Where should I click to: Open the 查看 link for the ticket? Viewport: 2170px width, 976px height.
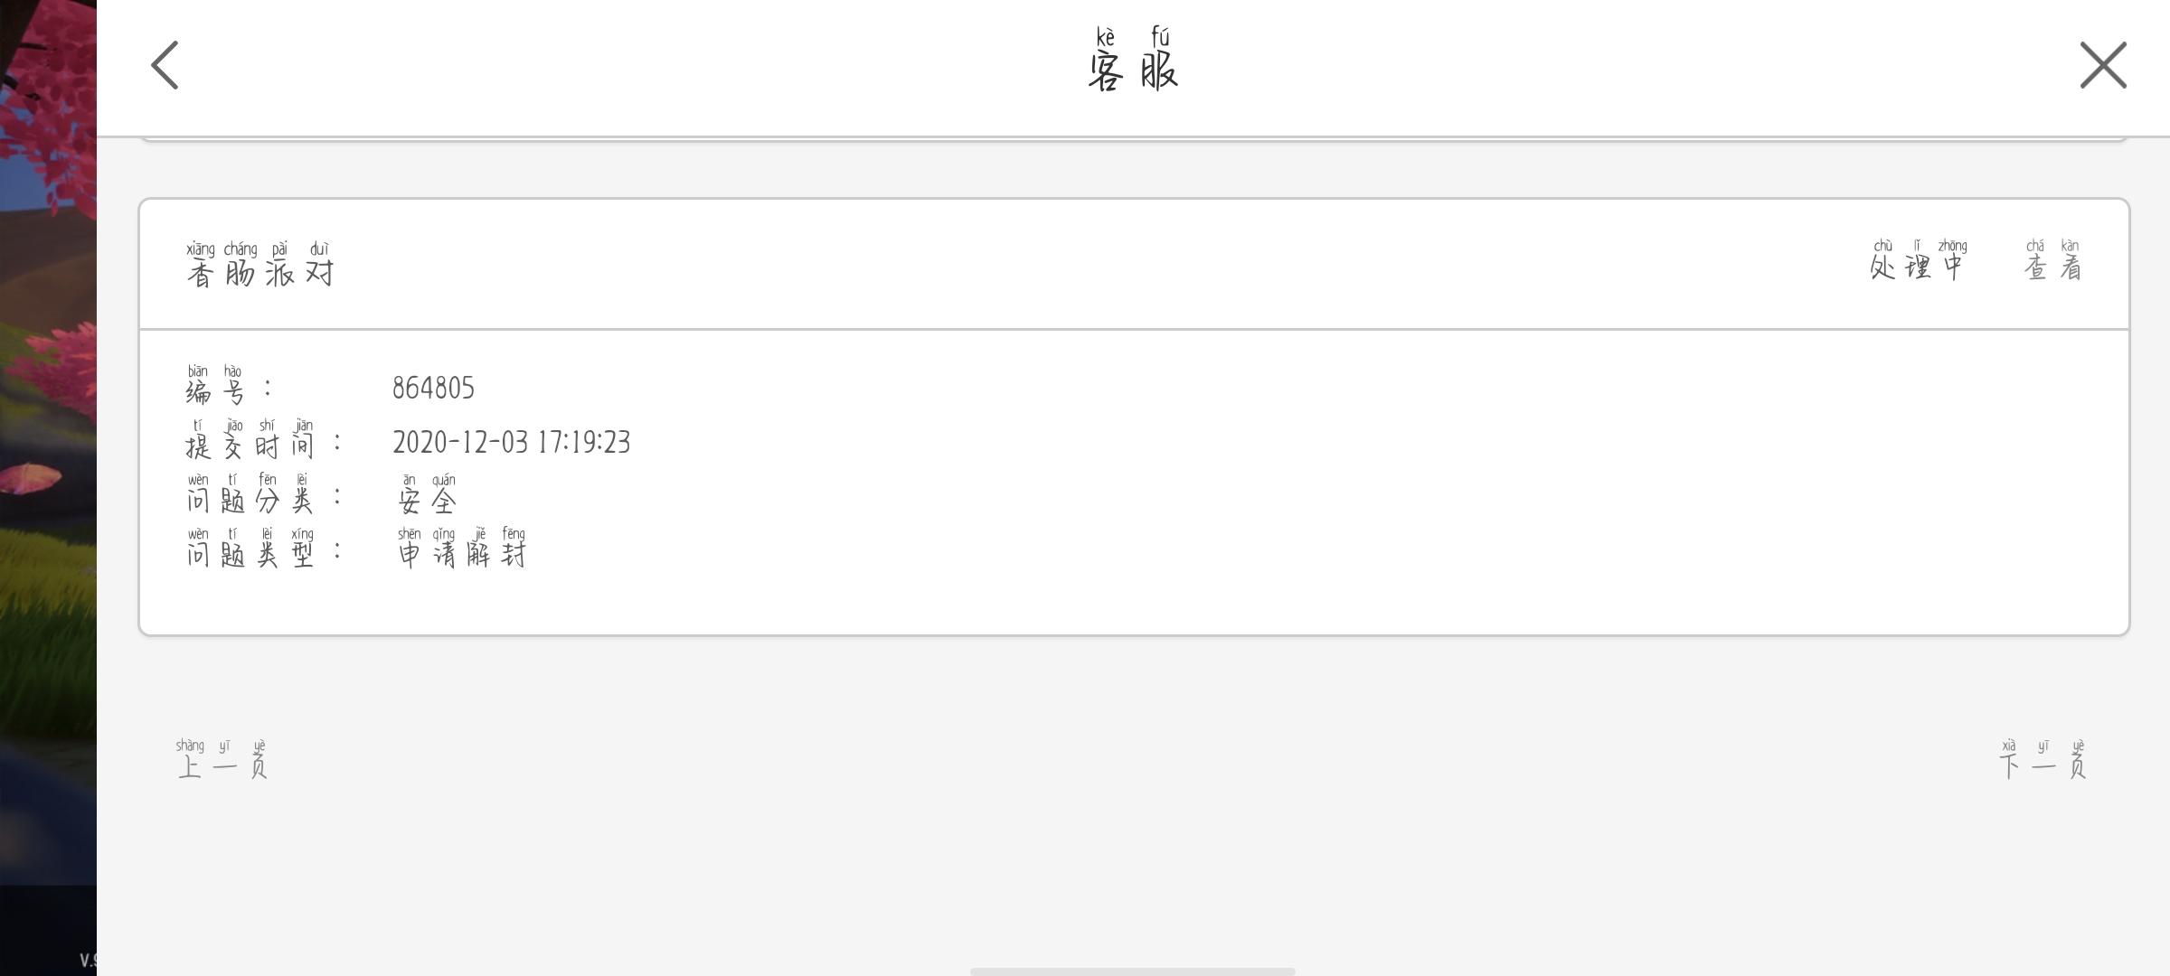tap(2052, 260)
